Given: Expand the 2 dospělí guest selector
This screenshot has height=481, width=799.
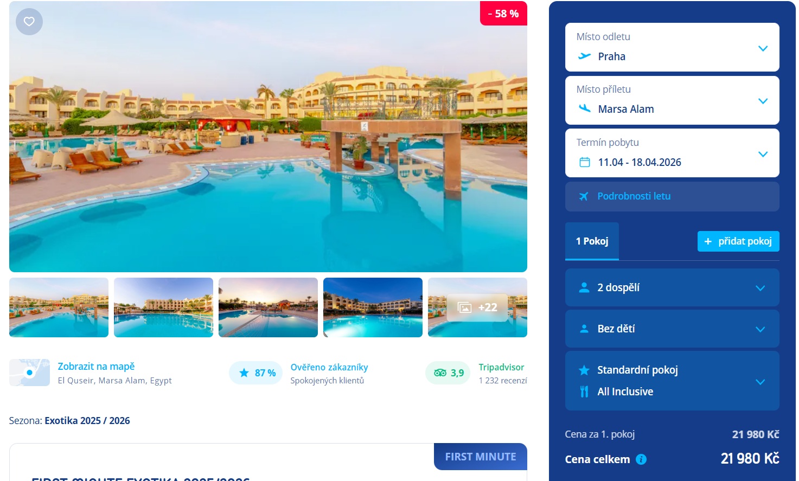Looking at the screenshot, I should (x=672, y=287).
